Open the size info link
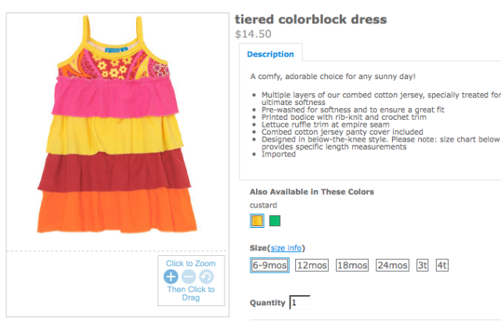This screenshot has width=501, height=321. coord(287,248)
